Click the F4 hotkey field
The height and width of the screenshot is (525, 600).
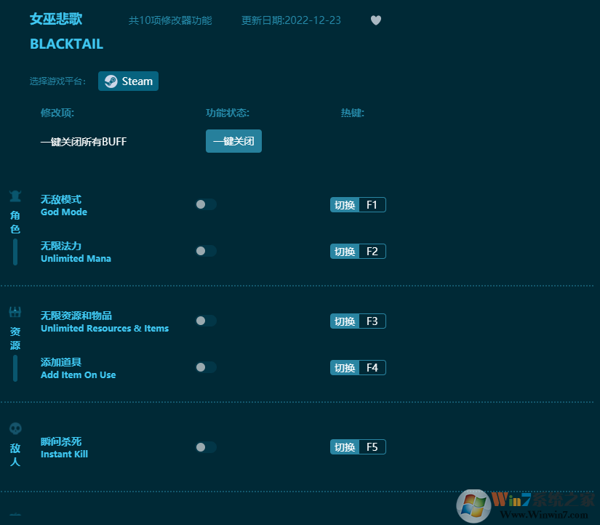[x=372, y=368]
